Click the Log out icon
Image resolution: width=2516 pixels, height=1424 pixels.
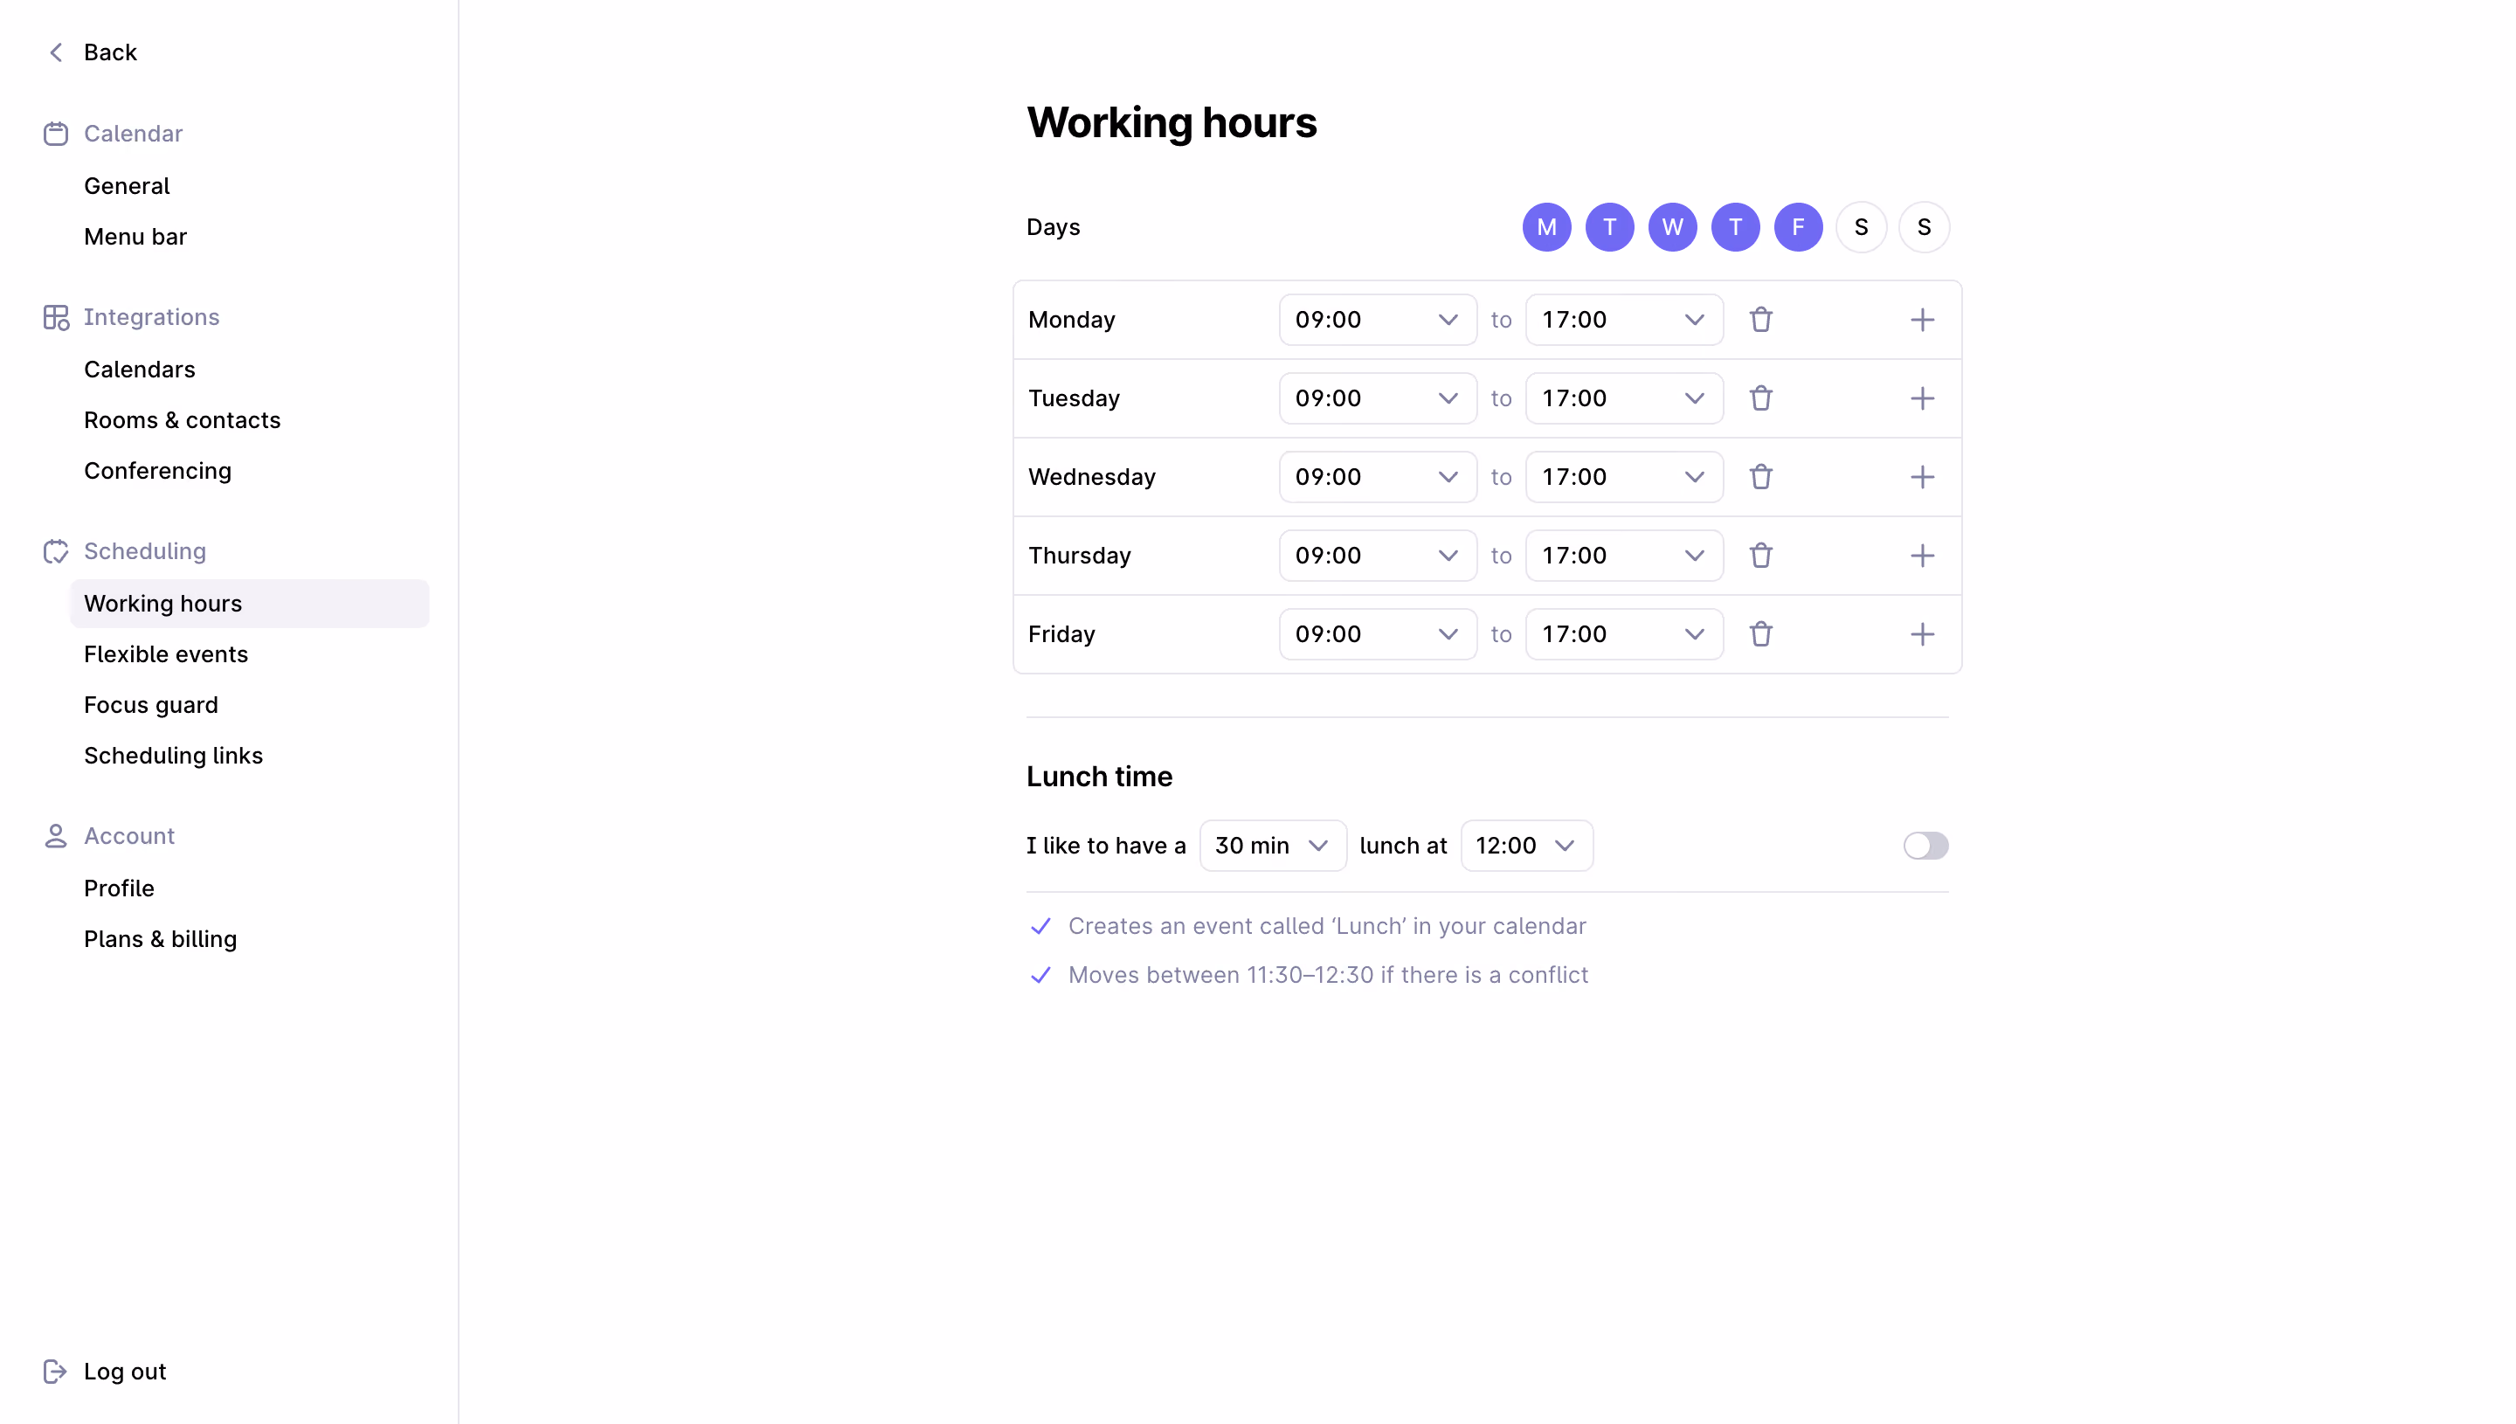[x=55, y=1372]
